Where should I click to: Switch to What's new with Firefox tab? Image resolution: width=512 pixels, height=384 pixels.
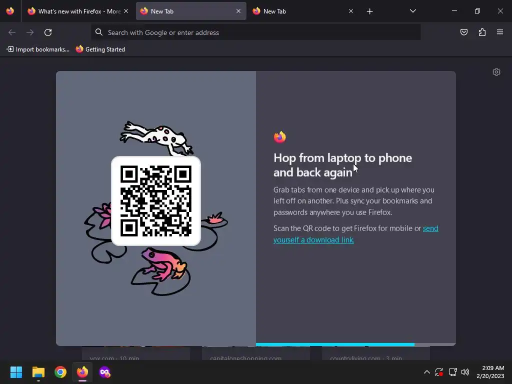(77, 11)
